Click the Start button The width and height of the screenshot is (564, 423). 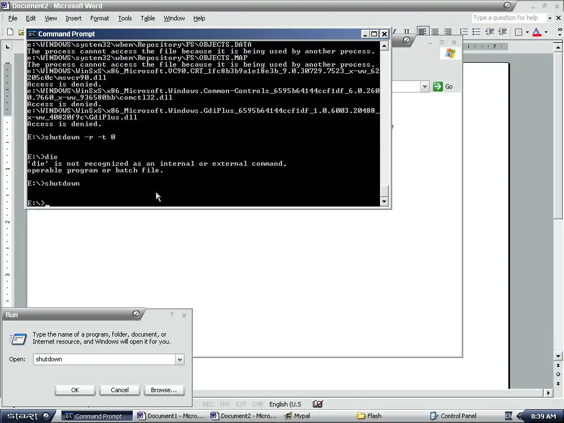28,416
